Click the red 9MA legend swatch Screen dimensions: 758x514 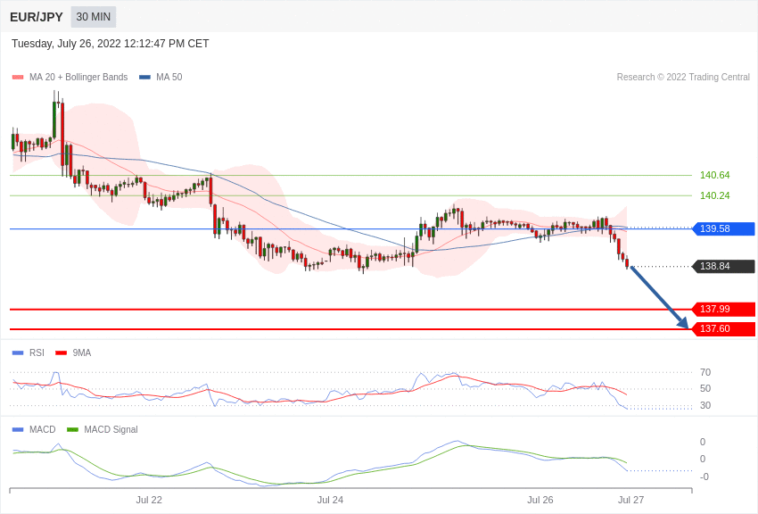(62, 353)
